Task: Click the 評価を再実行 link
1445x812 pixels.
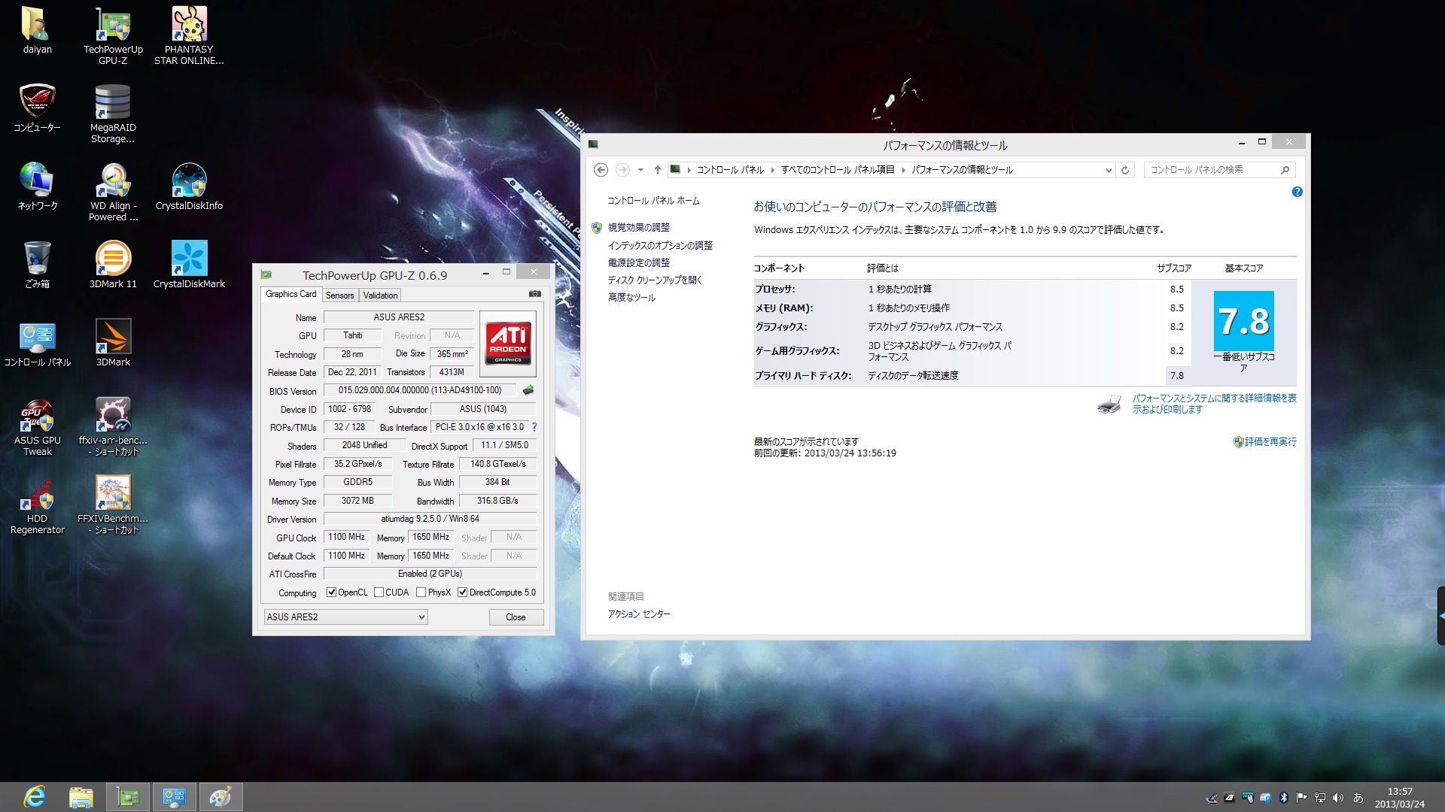Action: pyautogui.click(x=1270, y=442)
